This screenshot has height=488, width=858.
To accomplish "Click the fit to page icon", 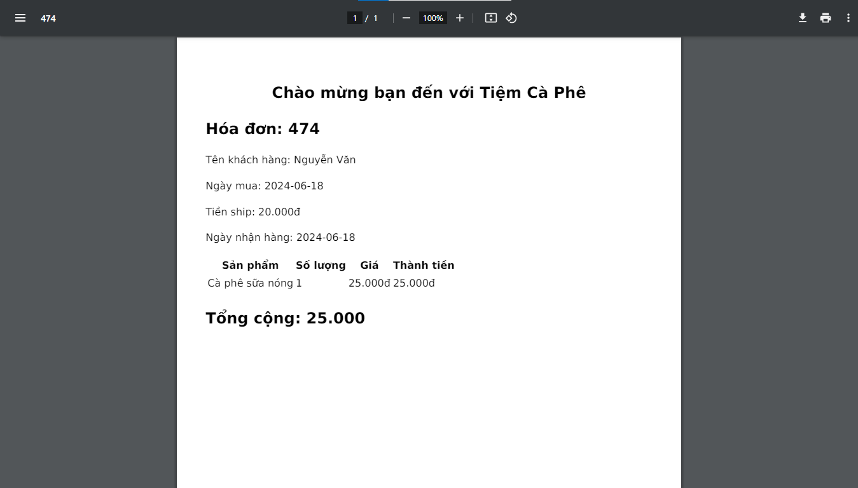I will (491, 18).
